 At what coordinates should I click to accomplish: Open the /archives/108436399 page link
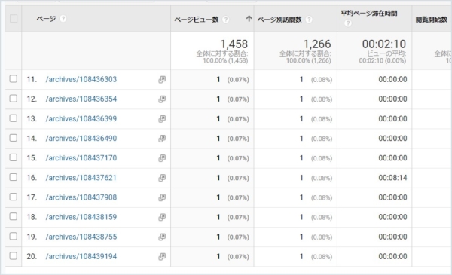[x=81, y=118]
